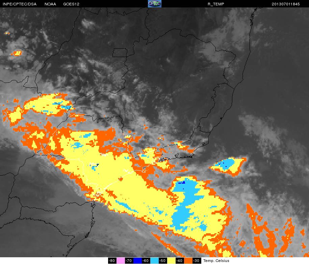
Task: Click the CPTEC logo in the header
Action: [155, 4]
